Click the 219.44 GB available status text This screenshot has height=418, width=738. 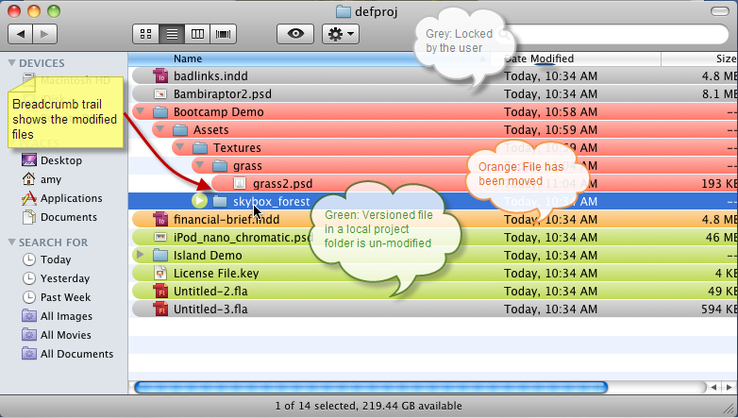pyautogui.click(x=410, y=406)
